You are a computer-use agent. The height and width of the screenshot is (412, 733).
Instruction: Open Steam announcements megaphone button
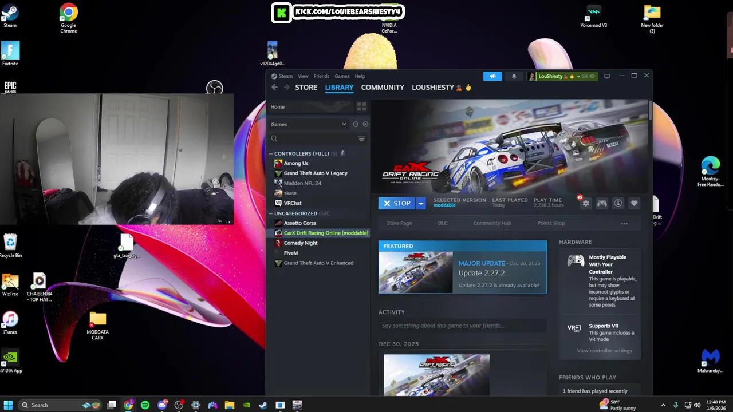tap(492, 76)
